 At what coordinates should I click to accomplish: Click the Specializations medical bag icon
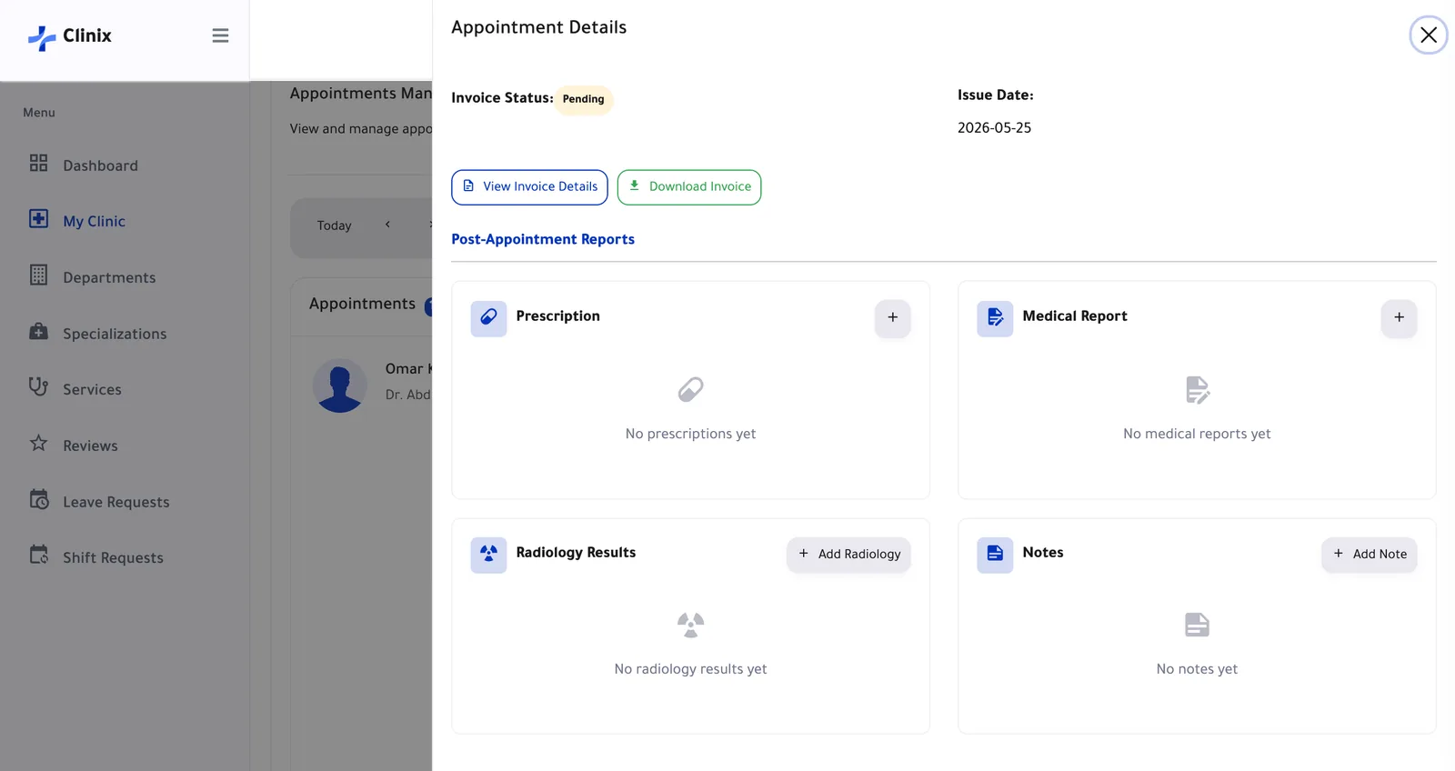pos(38,331)
